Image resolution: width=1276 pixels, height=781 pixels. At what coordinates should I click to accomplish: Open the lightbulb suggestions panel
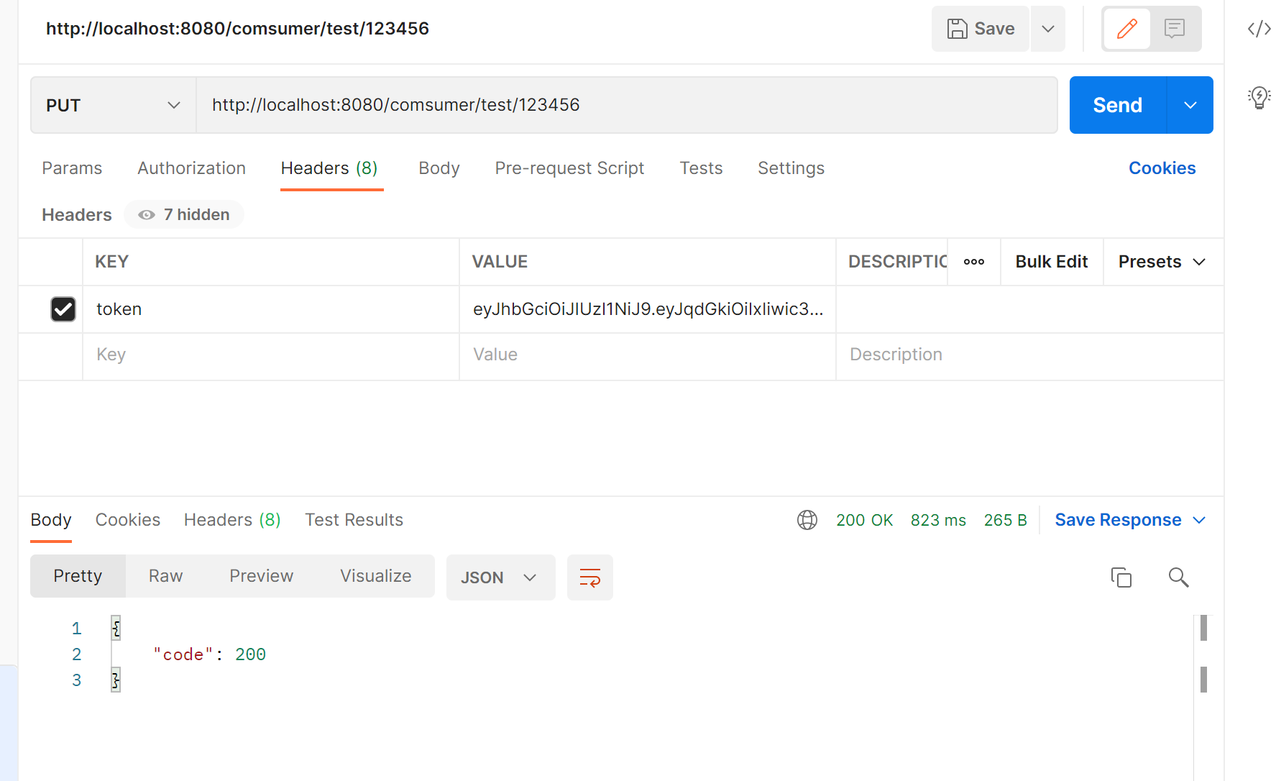click(1259, 99)
